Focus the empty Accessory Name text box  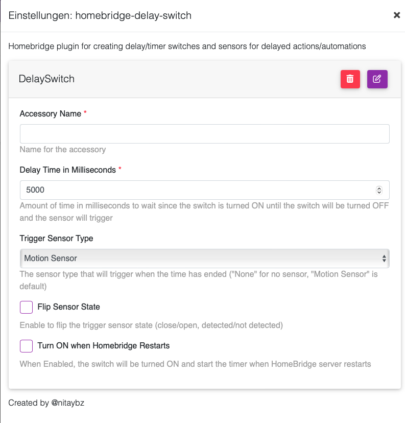click(204, 134)
